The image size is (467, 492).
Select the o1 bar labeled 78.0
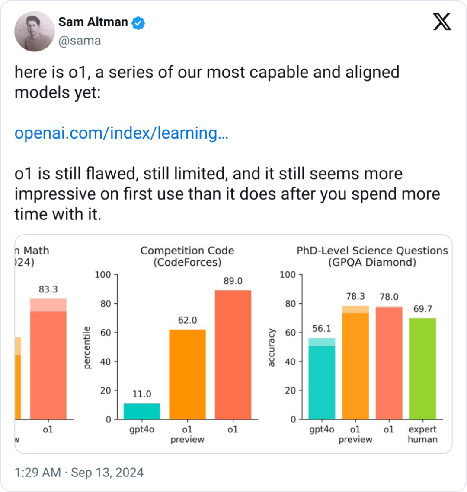pyautogui.click(x=389, y=363)
